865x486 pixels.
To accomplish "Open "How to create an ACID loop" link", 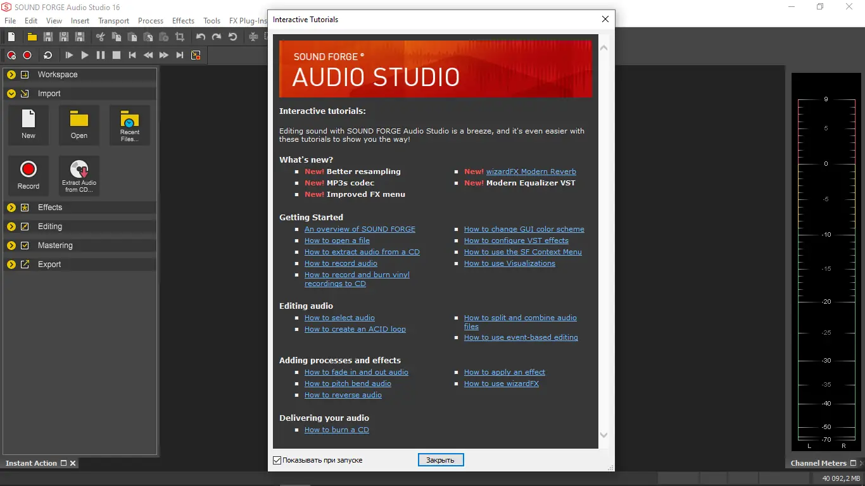I will (355, 329).
